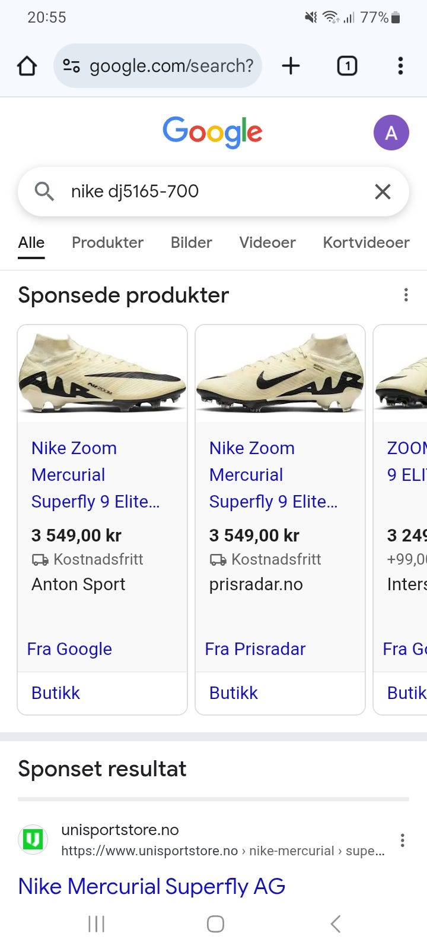Screen dimensions: 427x951
Task: Tap the purple account avatar
Action: coord(391,133)
